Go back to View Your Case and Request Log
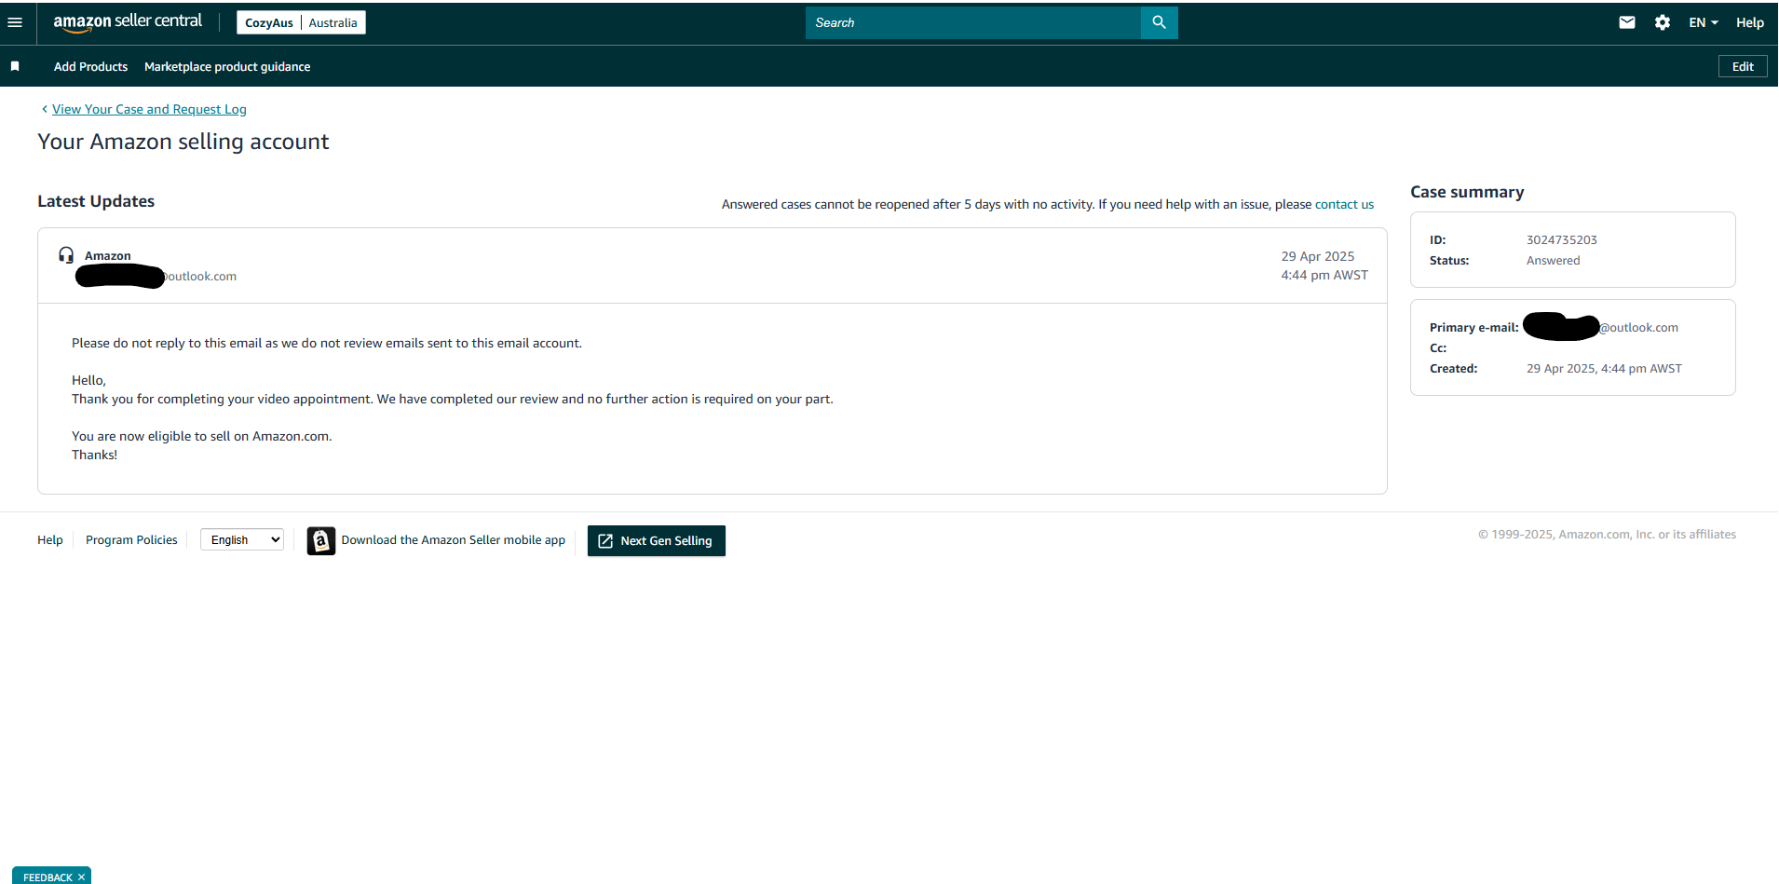The height and width of the screenshot is (884, 1779). 149,109
